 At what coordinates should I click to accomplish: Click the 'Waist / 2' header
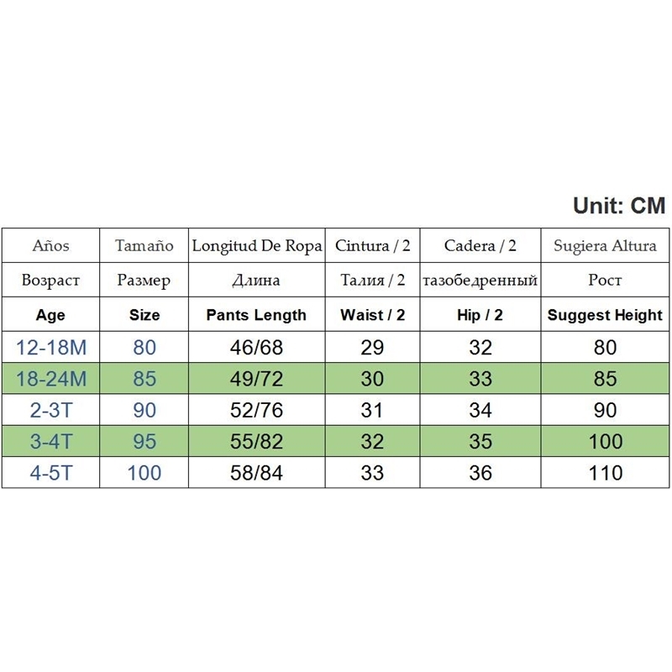(372, 316)
